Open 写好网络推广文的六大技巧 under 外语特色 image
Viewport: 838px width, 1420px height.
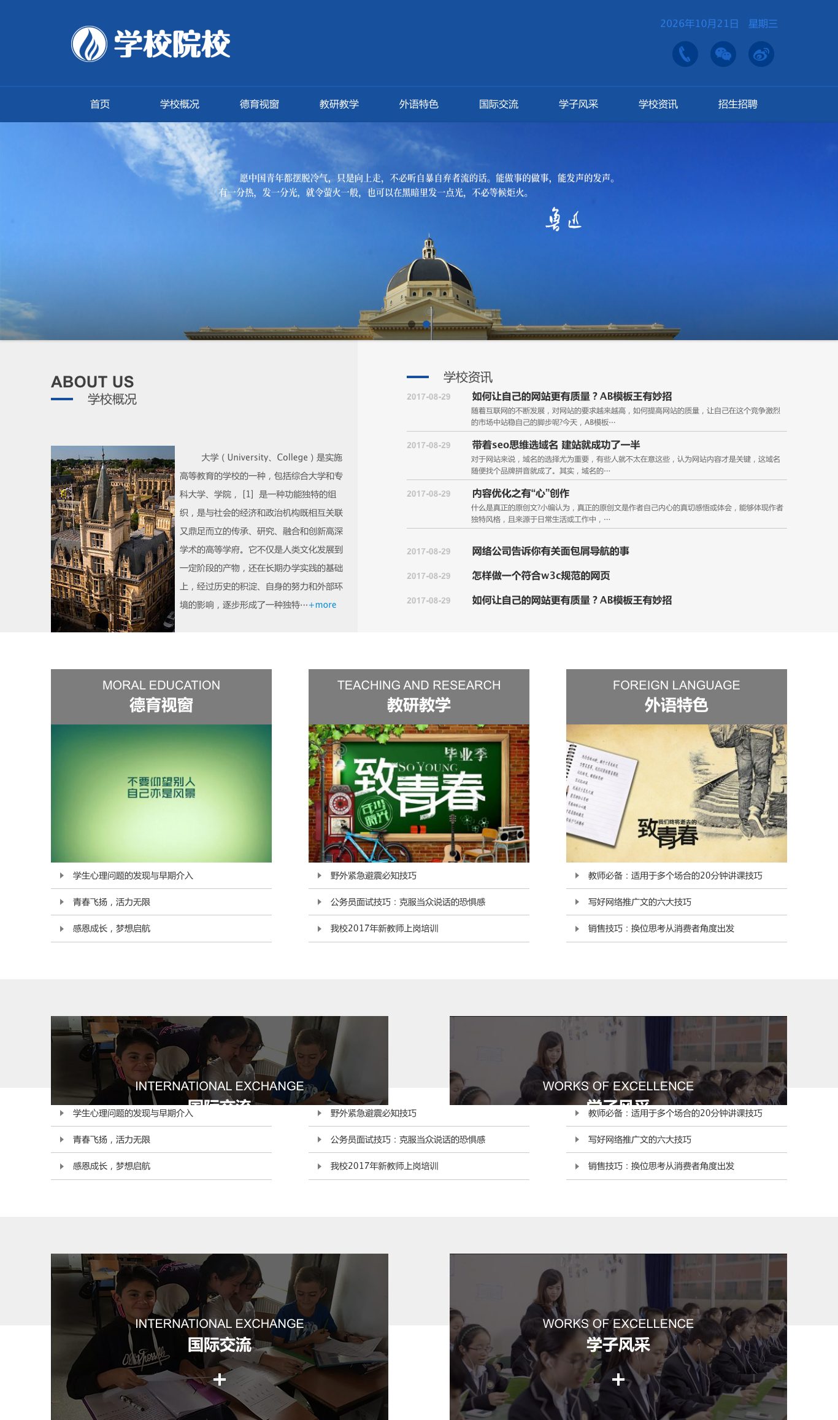pos(640,902)
